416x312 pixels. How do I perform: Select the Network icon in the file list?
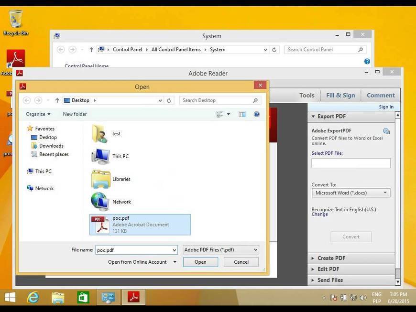pyautogui.click(x=100, y=202)
